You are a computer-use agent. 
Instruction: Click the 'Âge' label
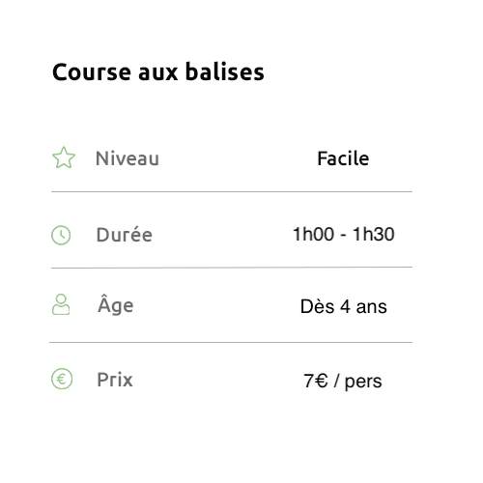coord(116,304)
